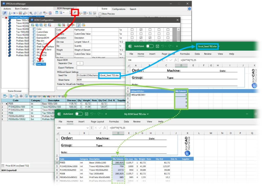Screen dimensions: 262x188
Task: Click Undo icon in Excel_Seed T02 window
Action: 162,46
